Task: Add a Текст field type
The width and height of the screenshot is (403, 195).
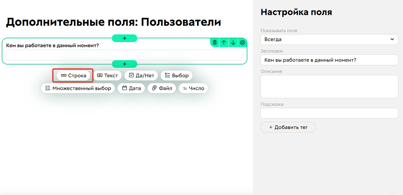Action: tap(108, 75)
